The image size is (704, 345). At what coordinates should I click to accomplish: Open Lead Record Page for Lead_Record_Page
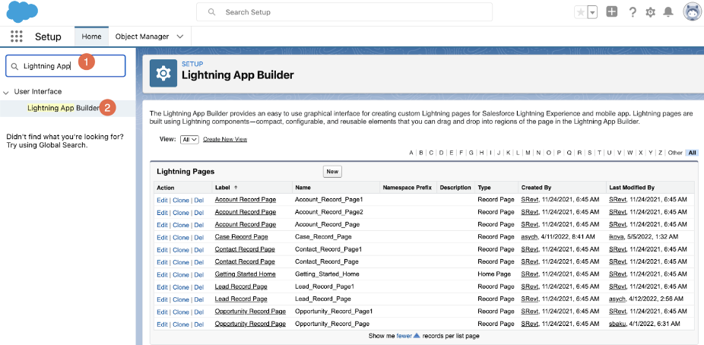[241, 299]
